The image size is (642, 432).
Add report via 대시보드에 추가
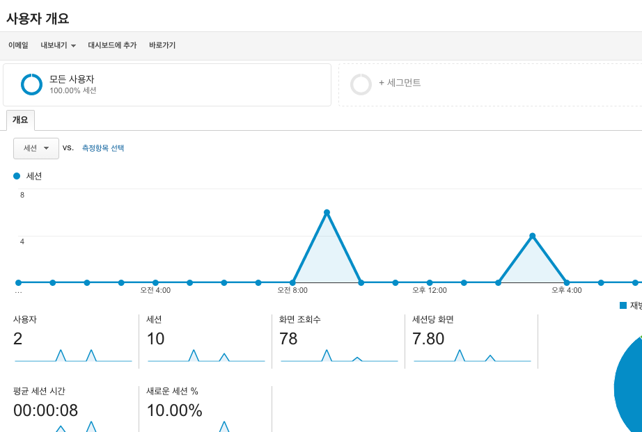(112, 45)
